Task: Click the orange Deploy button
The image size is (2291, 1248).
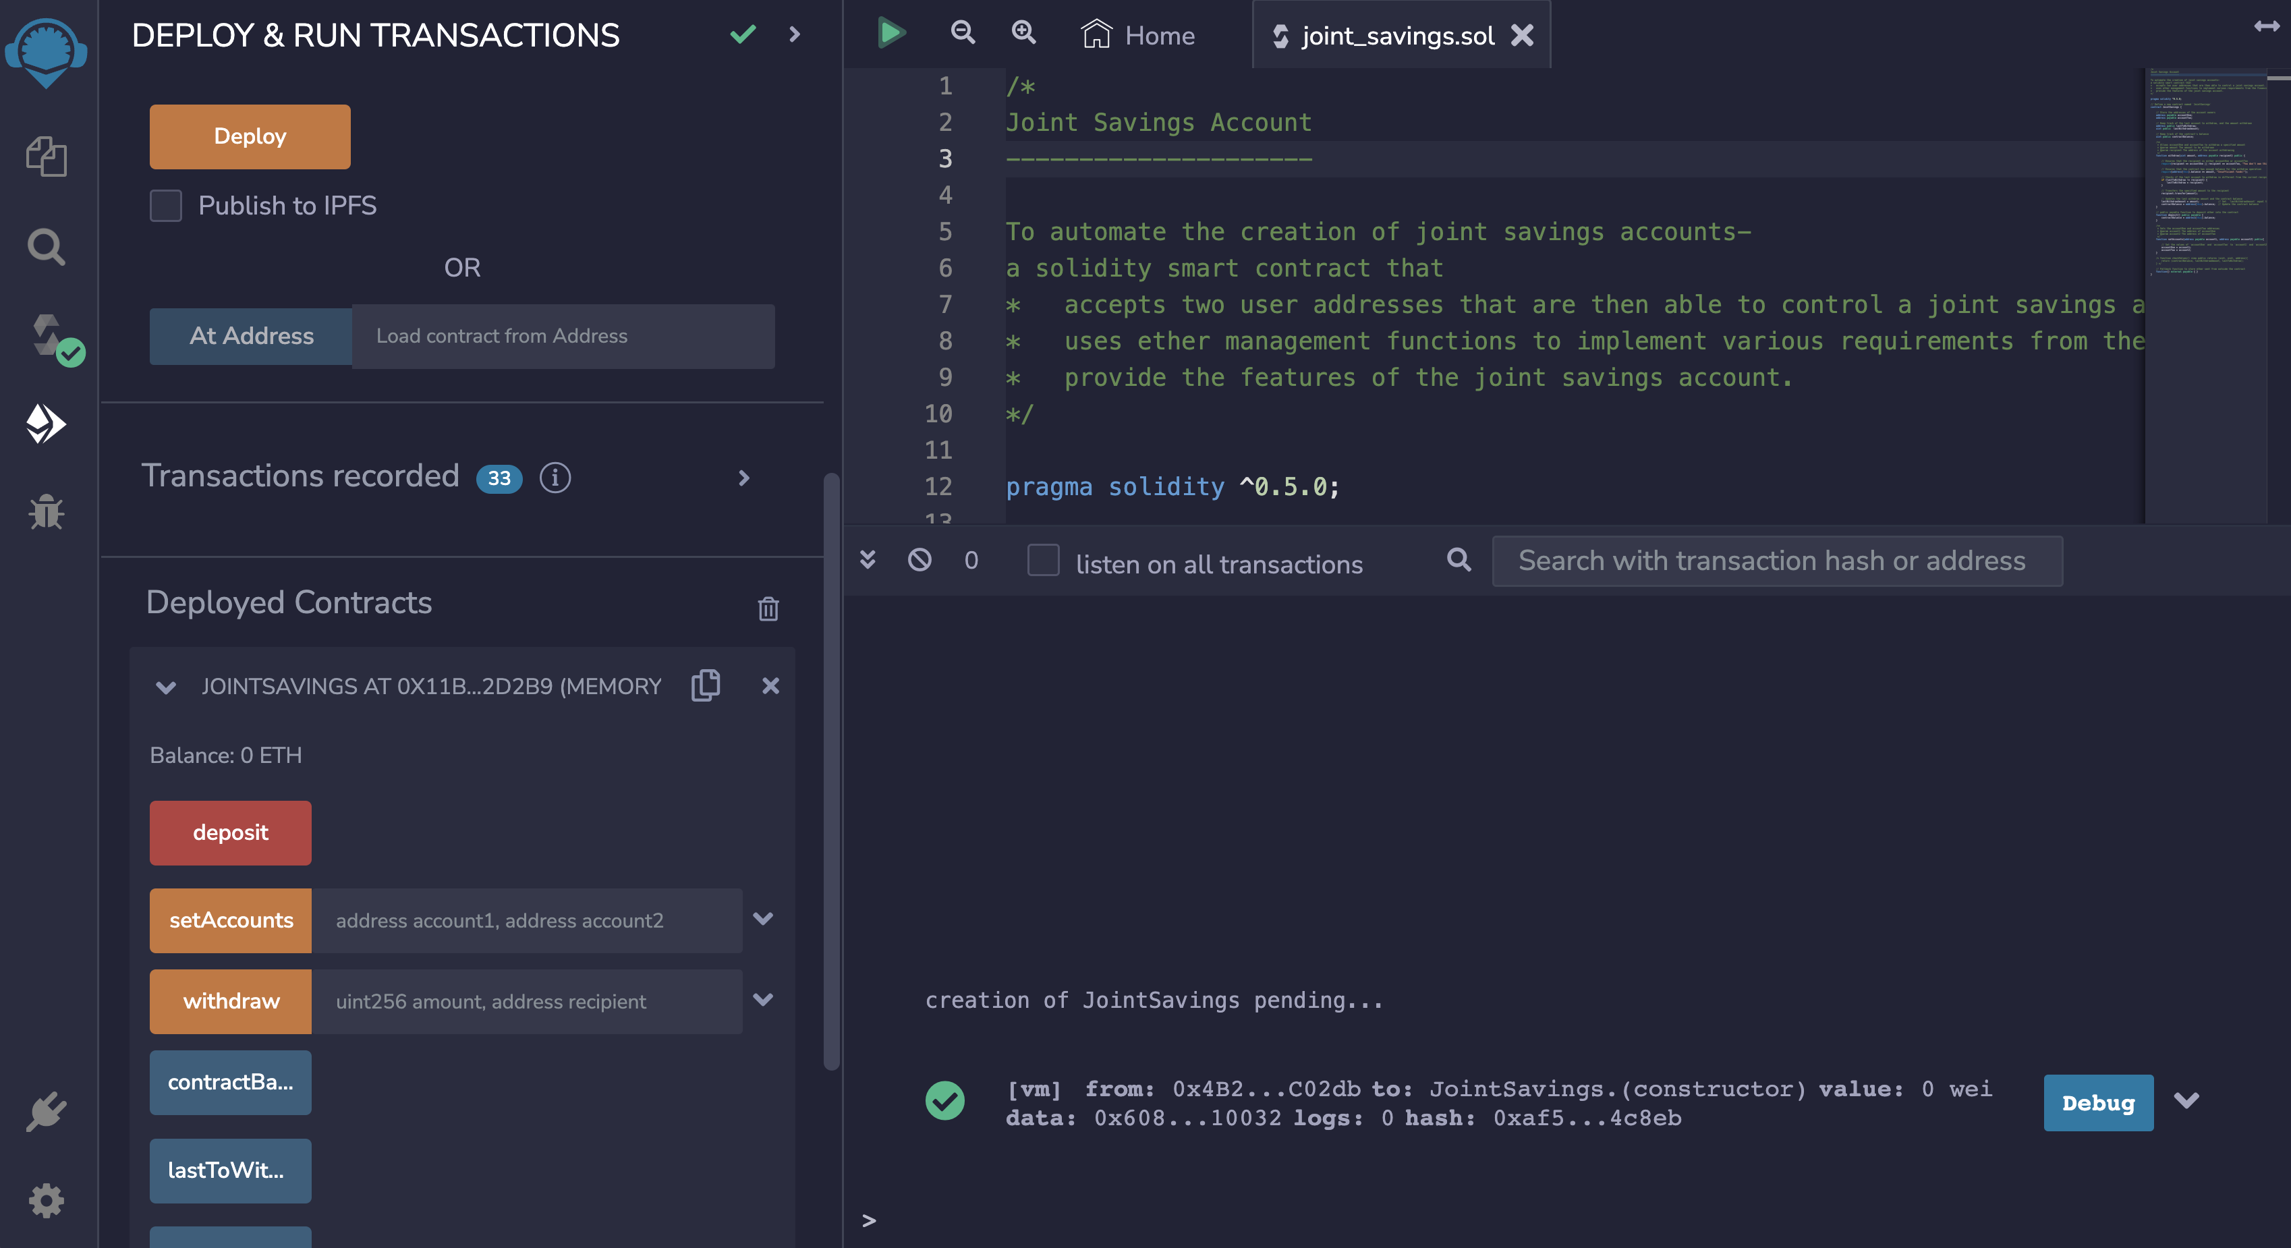Action: coord(250,136)
